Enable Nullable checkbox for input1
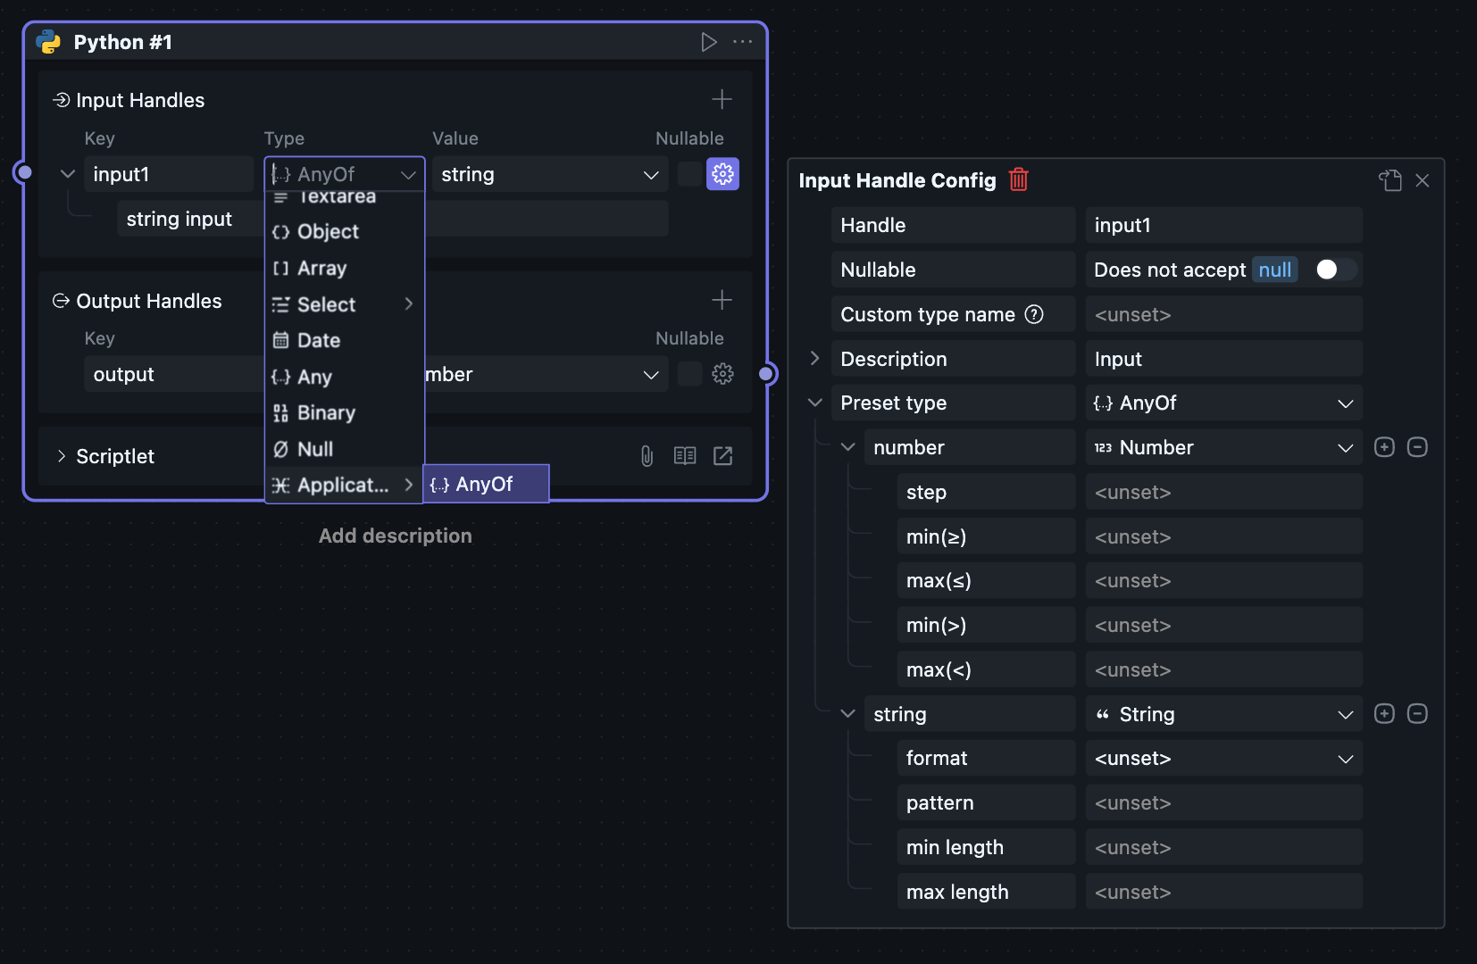 (689, 174)
